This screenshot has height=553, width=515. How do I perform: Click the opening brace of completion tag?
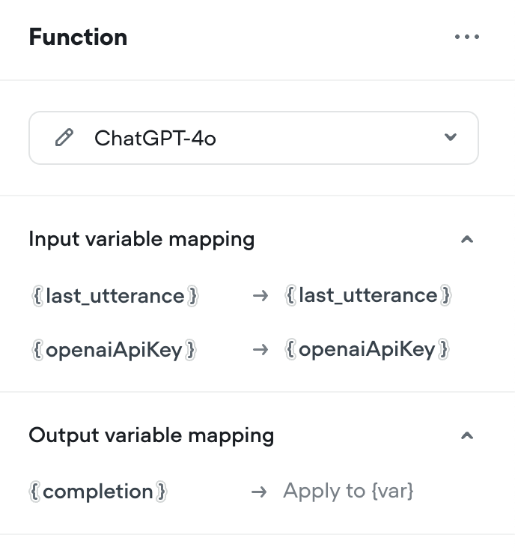click(x=35, y=492)
